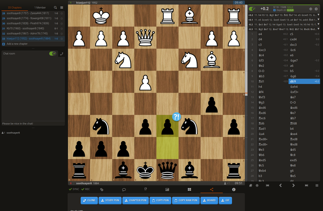Click player name soothsayer8 below board

[84, 183]
